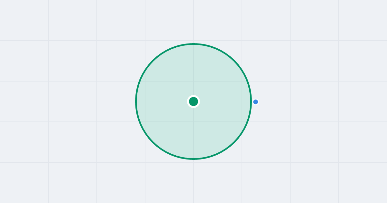Click the circle's outline at its bottommost point
The image size is (387, 203).
coord(193,159)
